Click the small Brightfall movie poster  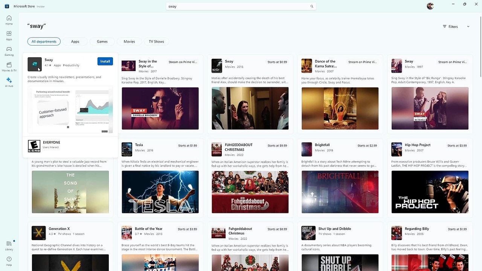[x=307, y=149]
